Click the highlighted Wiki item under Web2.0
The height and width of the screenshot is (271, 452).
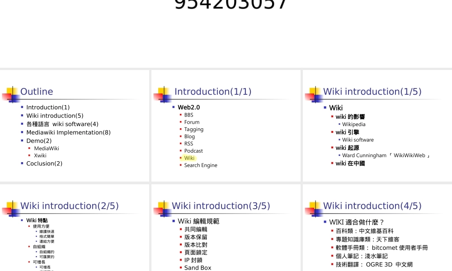tap(189, 158)
